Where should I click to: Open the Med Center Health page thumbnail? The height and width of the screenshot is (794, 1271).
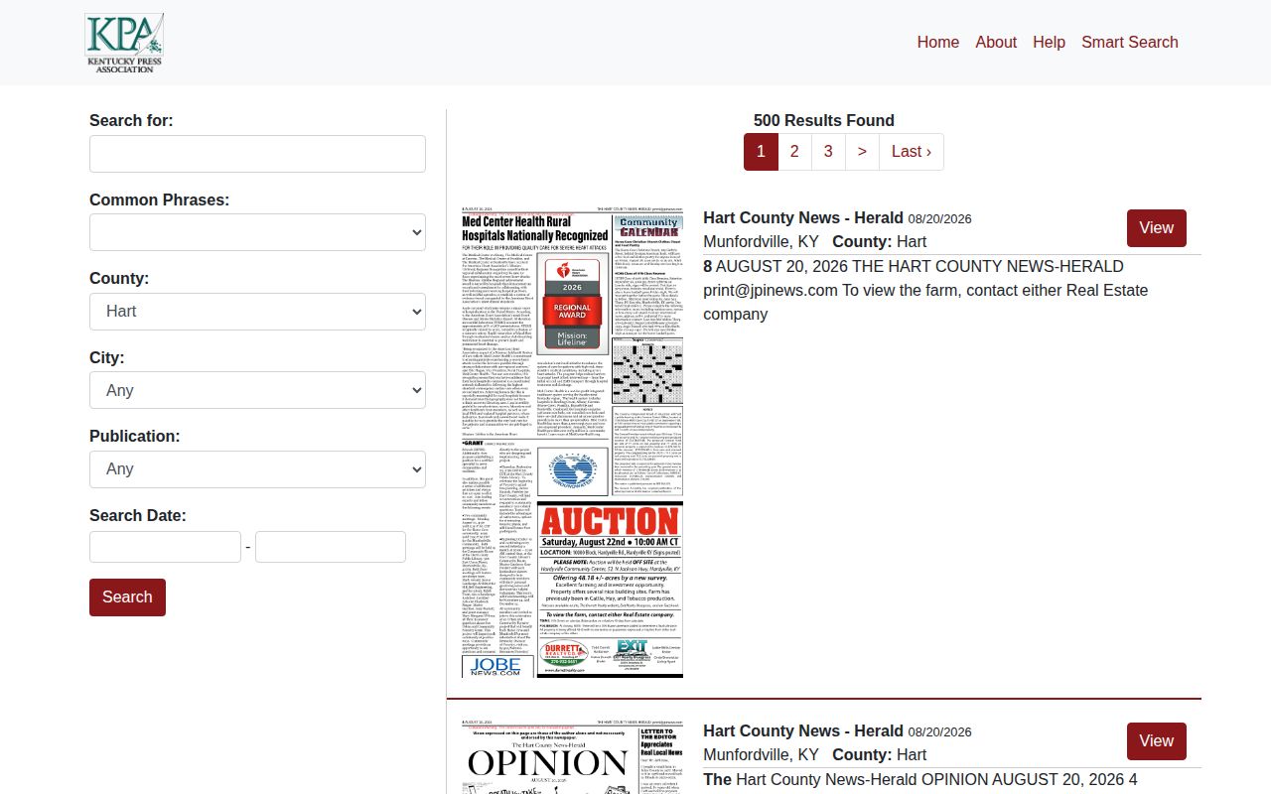(x=572, y=442)
